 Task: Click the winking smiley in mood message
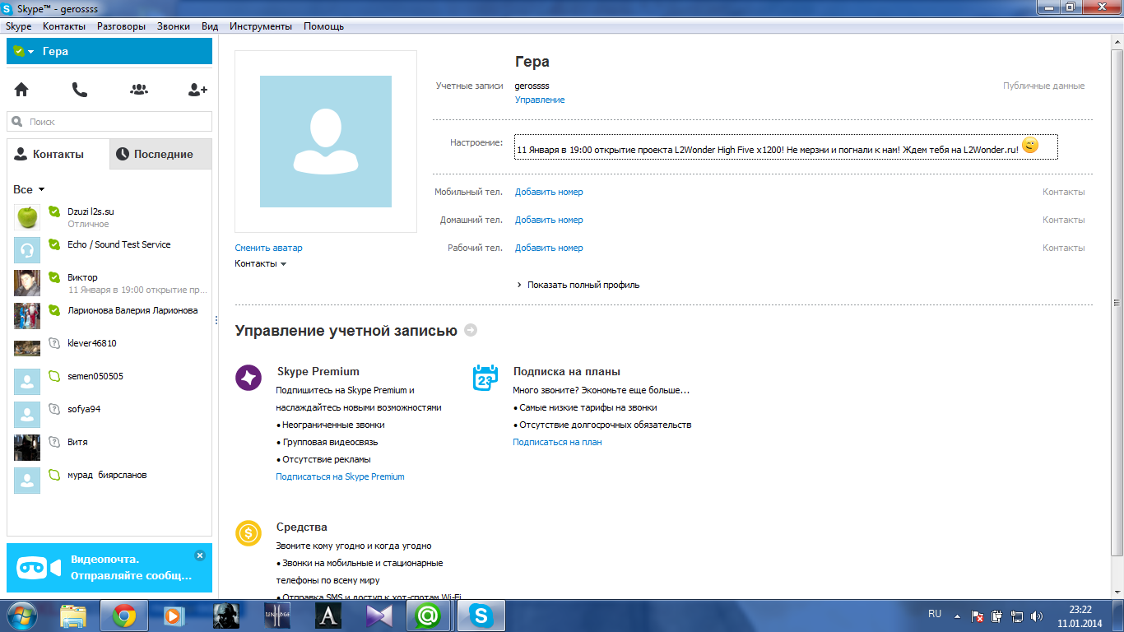pos(1030,146)
